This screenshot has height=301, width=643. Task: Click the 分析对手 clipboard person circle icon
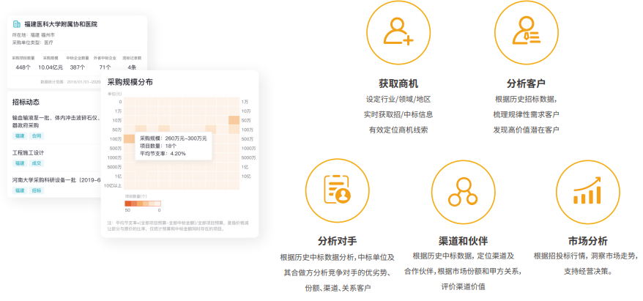(x=337, y=191)
